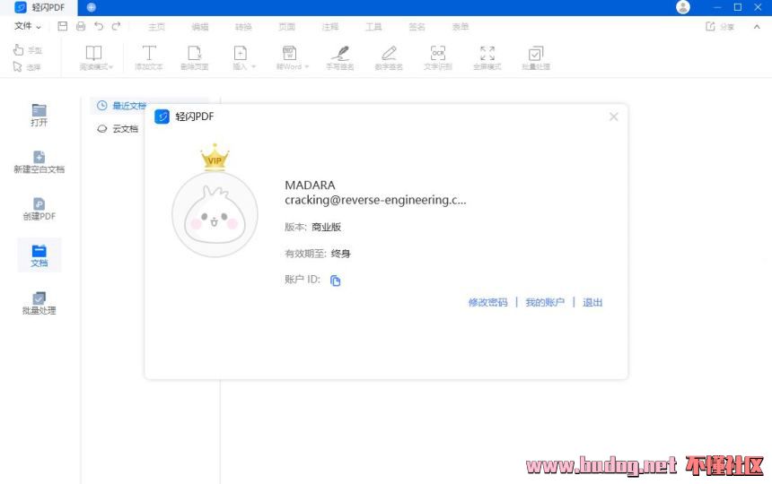This screenshot has height=484, width=772.
Task: Click the print icon in quick toolbar
Action: (x=81, y=26)
